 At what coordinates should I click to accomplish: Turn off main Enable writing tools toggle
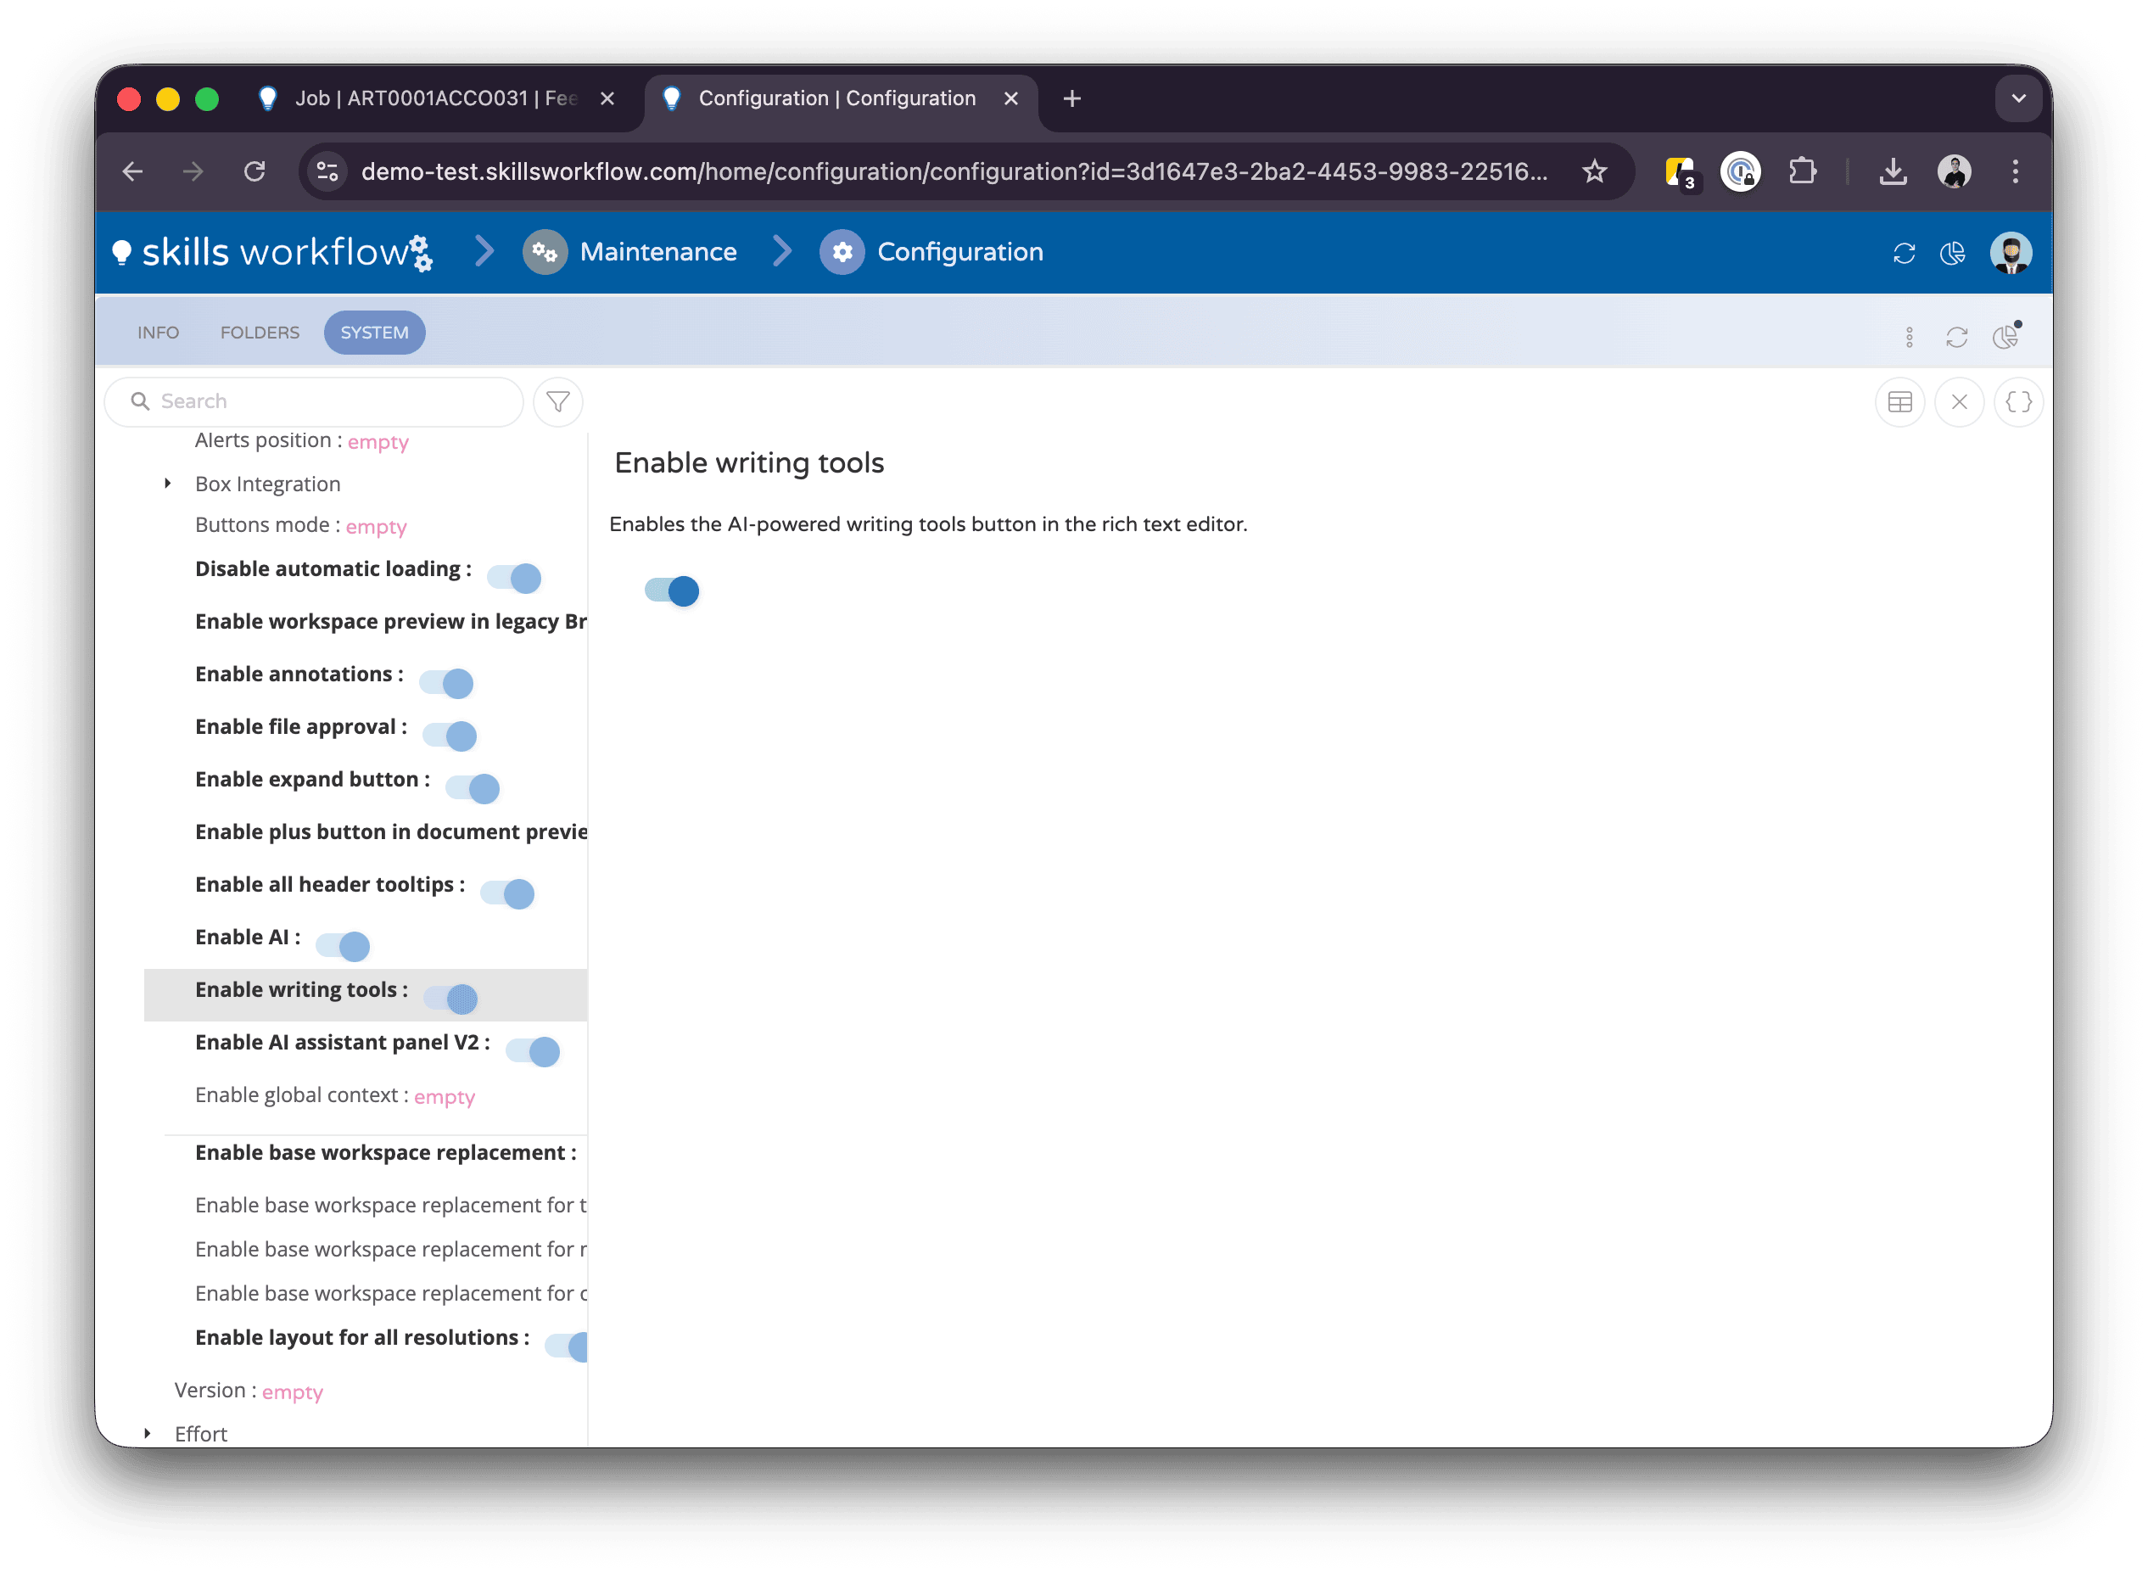(672, 591)
